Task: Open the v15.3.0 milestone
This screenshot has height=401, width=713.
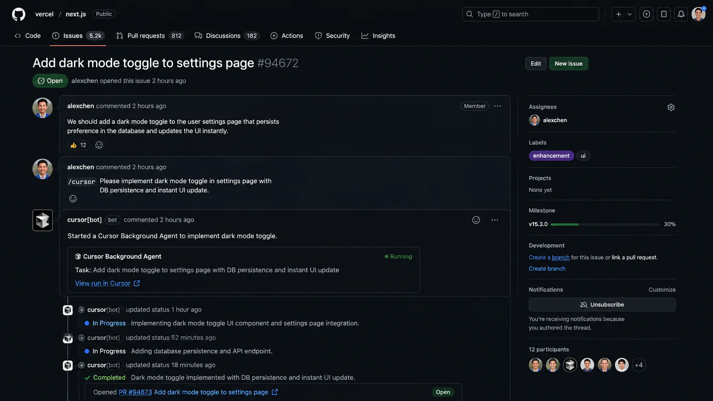Action: (x=538, y=224)
